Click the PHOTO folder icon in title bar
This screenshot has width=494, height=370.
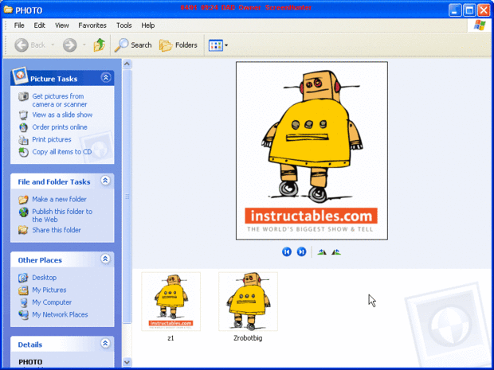tap(8, 10)
